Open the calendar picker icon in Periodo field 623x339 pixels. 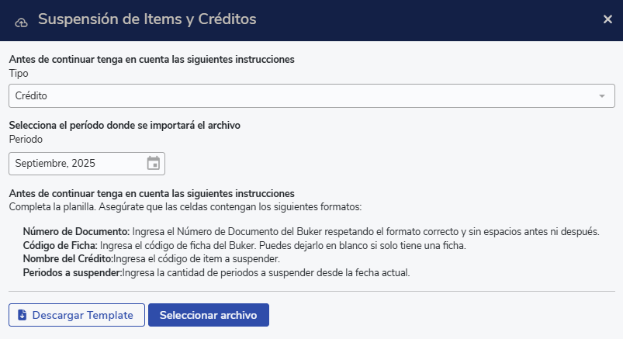click(153, 164)
